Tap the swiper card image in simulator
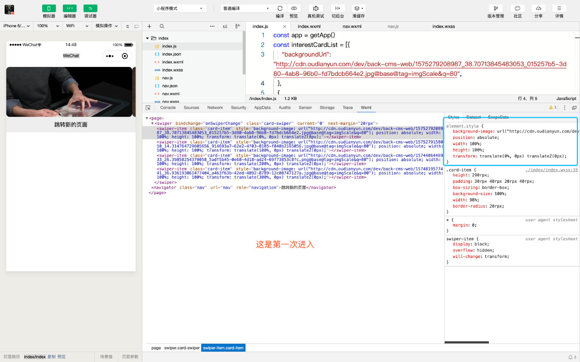The image size is (580, 362). click(x=69, y=92)
